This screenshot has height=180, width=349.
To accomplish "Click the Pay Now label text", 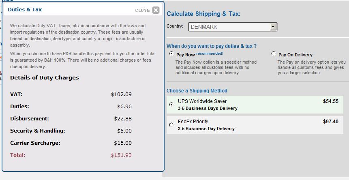I will click(x=186, y=55).
